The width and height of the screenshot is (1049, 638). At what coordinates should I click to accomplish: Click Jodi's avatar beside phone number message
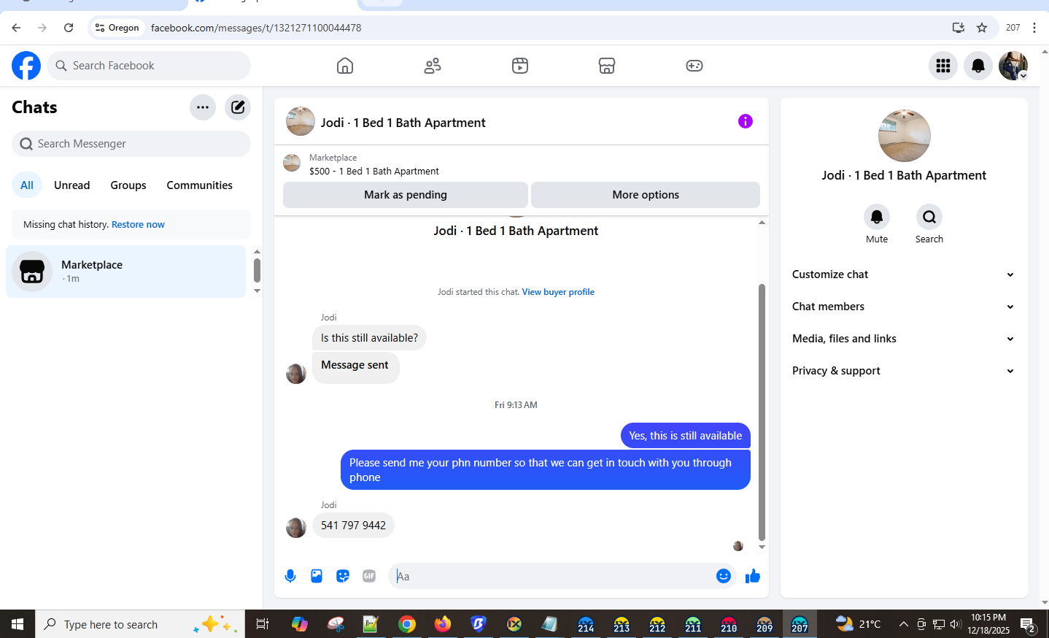tap(296, 527)
